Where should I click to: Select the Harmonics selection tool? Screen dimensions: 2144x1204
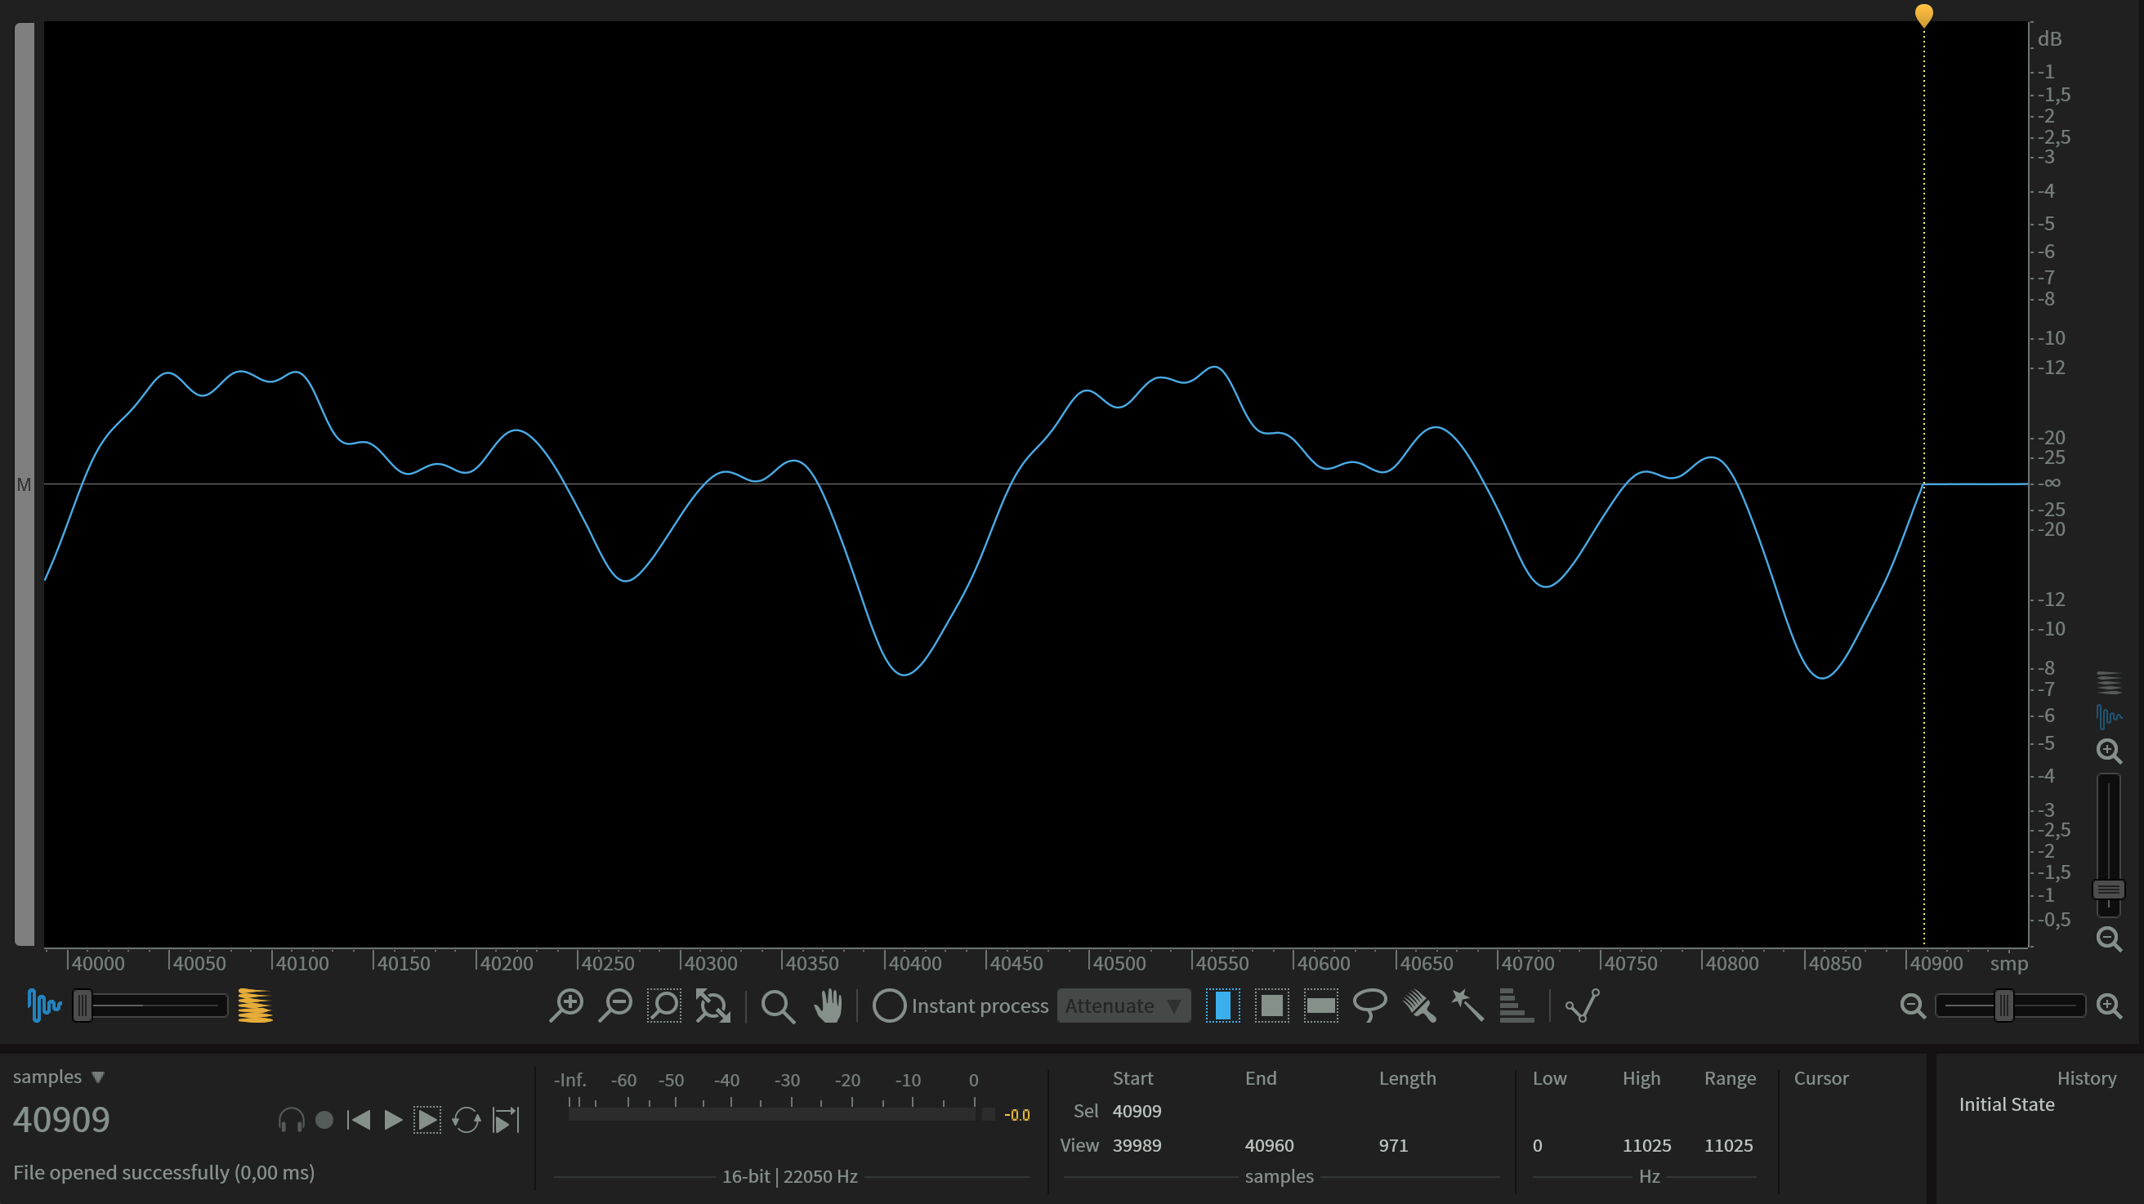(x=1516, y=1006)
